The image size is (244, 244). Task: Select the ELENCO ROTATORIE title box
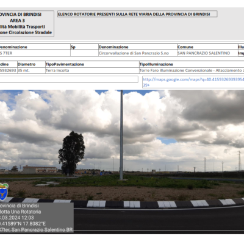(137, 14)
